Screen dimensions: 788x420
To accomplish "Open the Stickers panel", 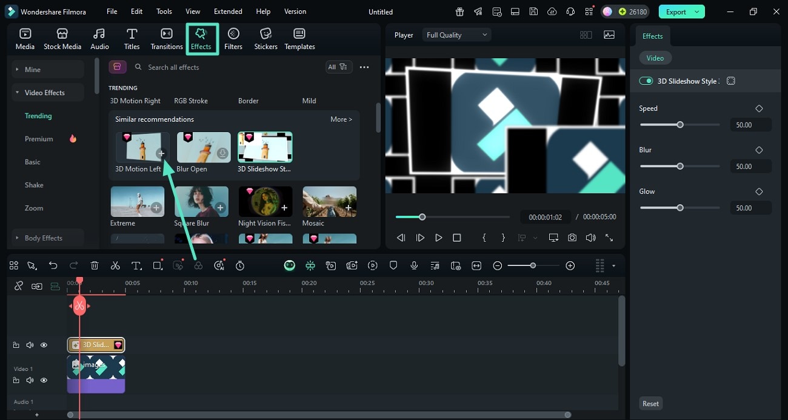I will 265,39.
